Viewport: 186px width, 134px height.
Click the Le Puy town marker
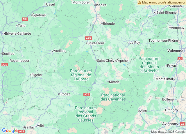coord(128,43)
